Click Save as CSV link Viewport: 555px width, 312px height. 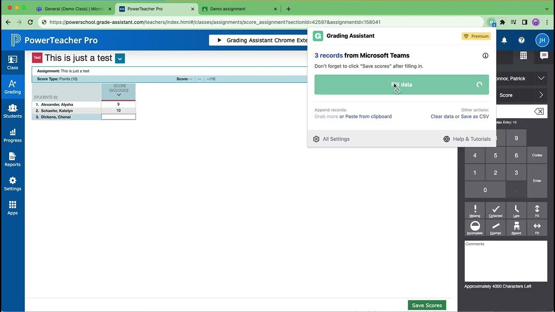pyautogui.click(x=475, y=117)
